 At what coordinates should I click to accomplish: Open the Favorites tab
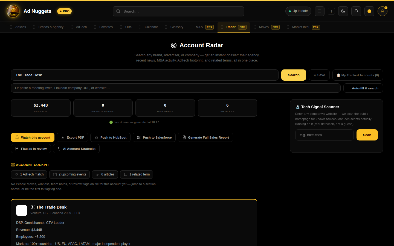click(106, 27)
